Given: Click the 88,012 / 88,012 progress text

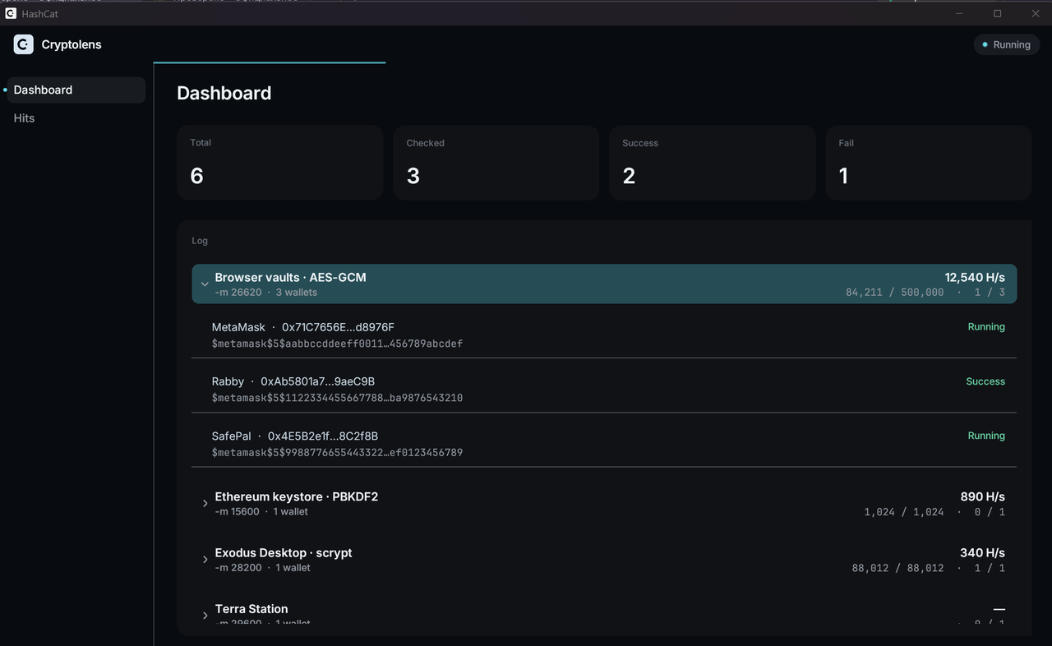Looking at the screenshot, I should (x=897, y=568).
